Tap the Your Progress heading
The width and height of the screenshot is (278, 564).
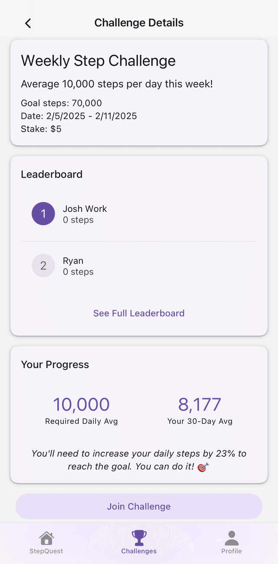pos(55,364)
